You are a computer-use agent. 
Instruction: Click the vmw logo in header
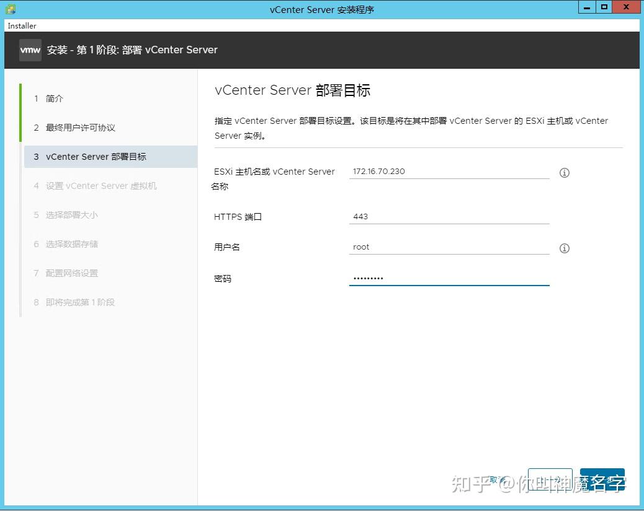point(30,50)
